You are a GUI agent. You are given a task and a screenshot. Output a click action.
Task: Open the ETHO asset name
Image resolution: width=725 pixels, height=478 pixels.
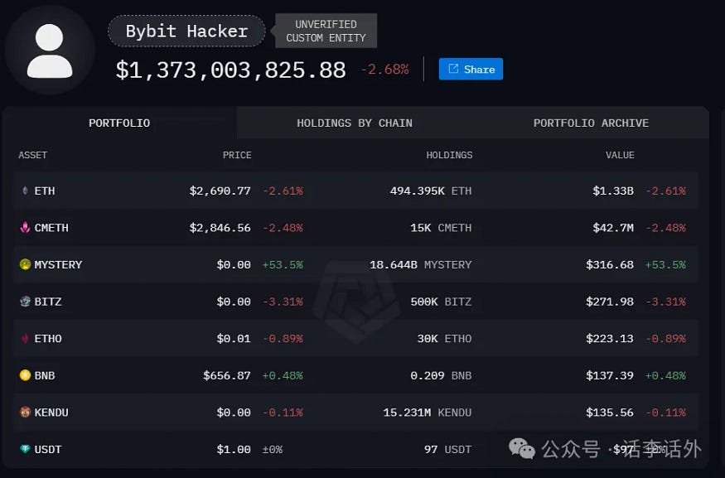48,339
